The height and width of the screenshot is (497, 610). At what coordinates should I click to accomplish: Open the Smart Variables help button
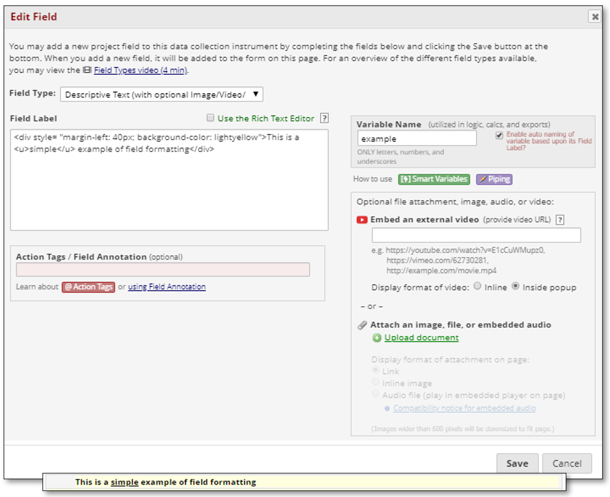point(434,179)
